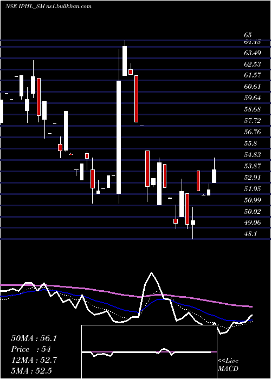
Task: Select the 51.95 price level label
Action: pos(253,188)
